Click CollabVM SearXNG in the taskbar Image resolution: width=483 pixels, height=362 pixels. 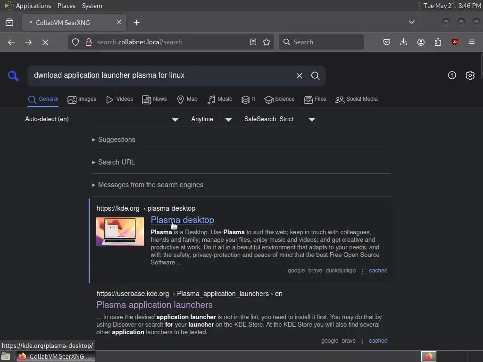click(56, 356)
